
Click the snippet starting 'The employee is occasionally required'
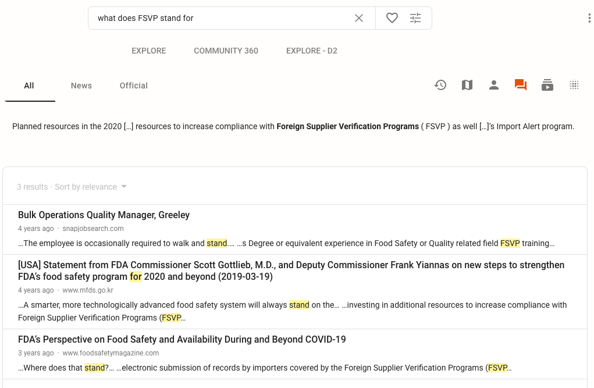point(286,243)
